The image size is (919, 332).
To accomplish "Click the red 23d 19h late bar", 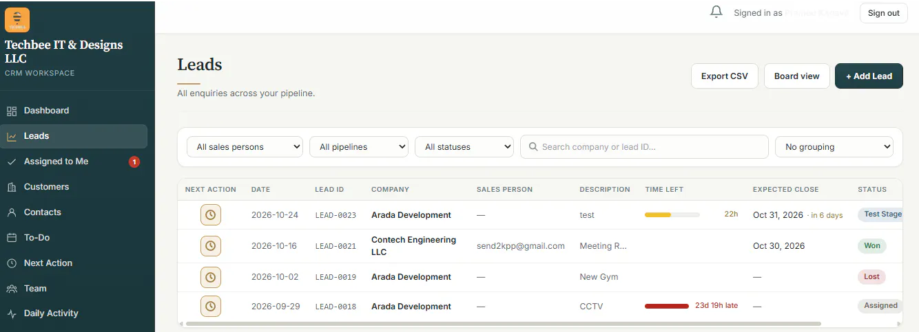I will [x=667, y=306].
